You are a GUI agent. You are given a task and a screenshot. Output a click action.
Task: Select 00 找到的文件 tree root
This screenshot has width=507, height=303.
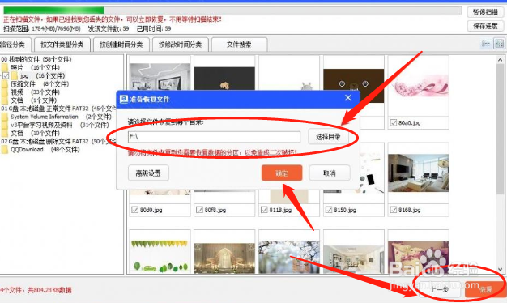pyautogui.click(x=36, y=59)
